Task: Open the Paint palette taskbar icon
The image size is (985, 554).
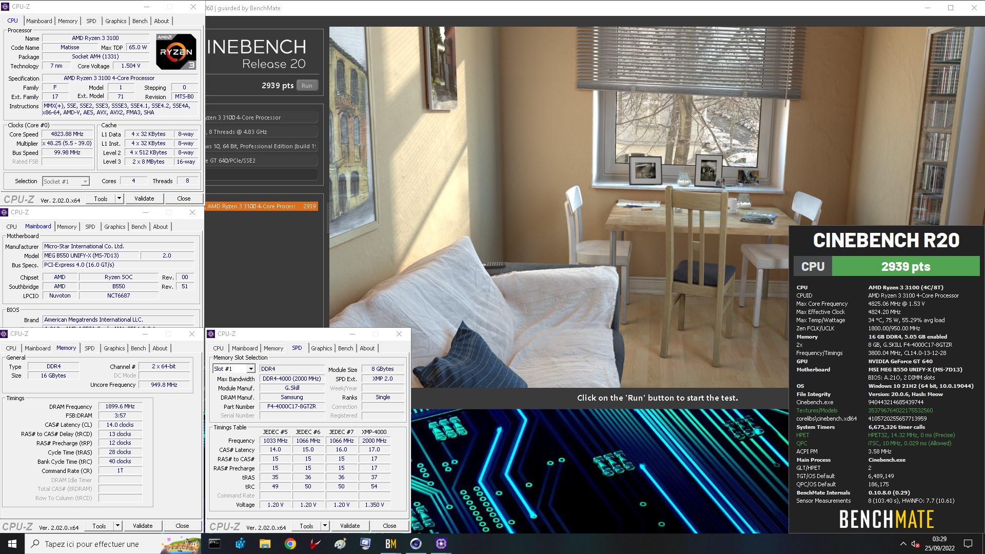Action: tap(341, 544)
